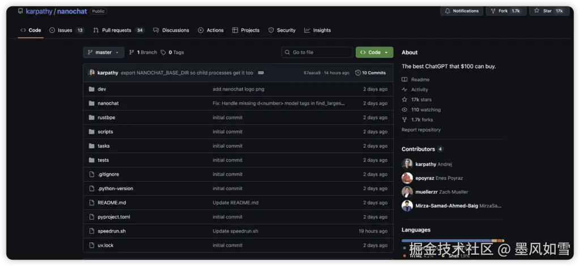Expand the master branch dropdown
Viewport: 580px width, 266px height.
click(104, 53)
